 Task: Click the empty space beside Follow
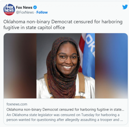coord(84,12)
